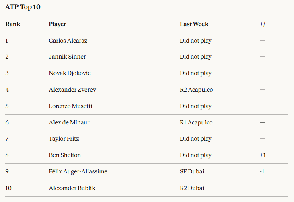Viewport: 294px width, 202px height.
Task: Select the Carlos Alcaraz player name
Action: tap(68, 41)
